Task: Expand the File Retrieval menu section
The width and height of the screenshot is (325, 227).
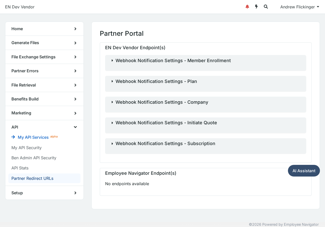Action: coord(44,85)
